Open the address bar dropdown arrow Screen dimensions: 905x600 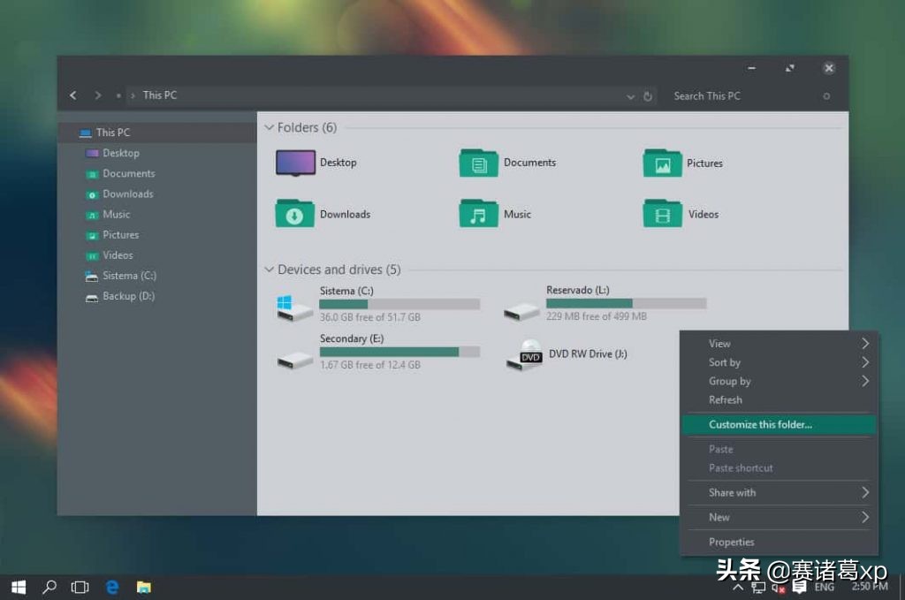point(629,95)
